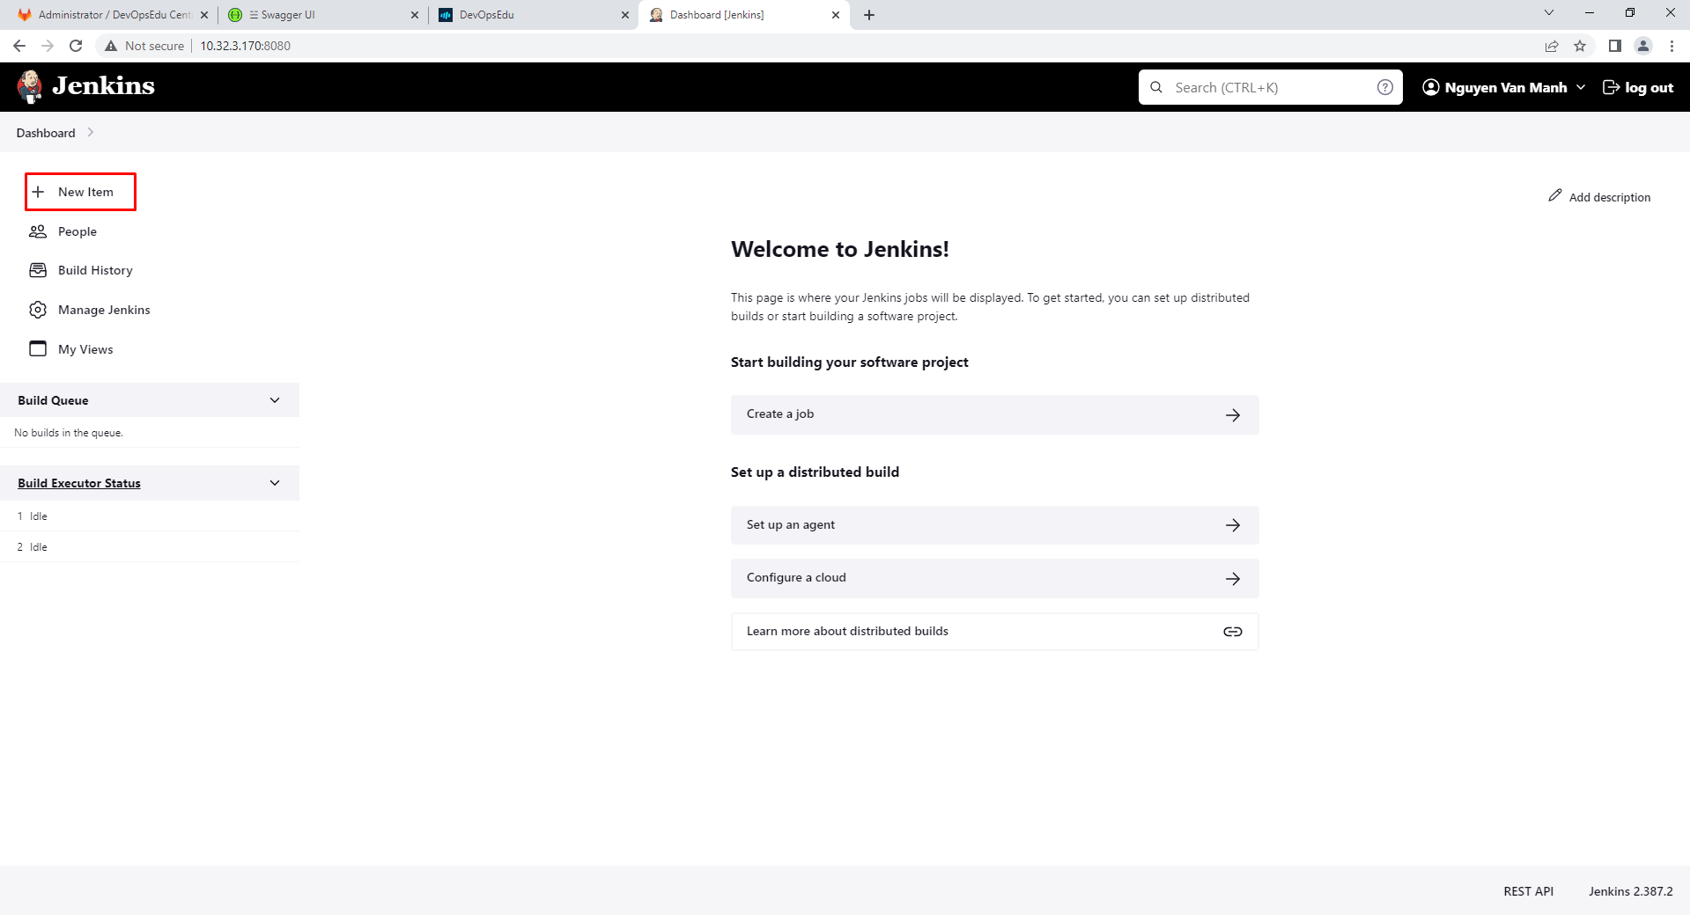Click the arrow on Configure a cloud
The width and height of the screenshot is (1690, 915).
(x=1233, y=579)
